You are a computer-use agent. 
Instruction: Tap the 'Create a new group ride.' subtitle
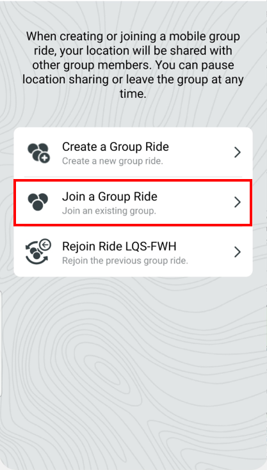113,161
